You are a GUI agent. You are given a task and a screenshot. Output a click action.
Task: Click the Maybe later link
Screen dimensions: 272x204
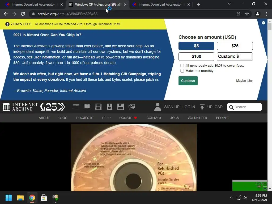(244, 81)
